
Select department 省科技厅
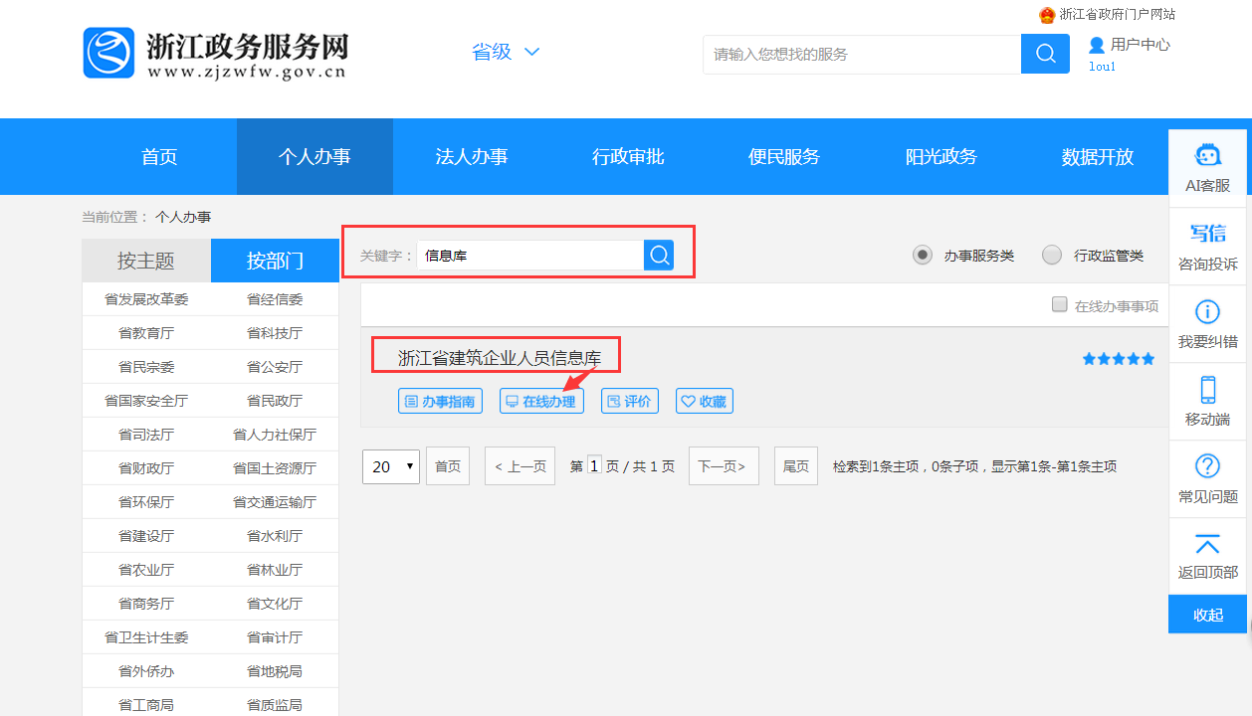[275, 333]
